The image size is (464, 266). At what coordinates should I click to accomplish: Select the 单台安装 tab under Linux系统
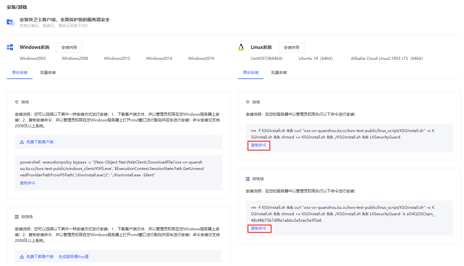251,73
